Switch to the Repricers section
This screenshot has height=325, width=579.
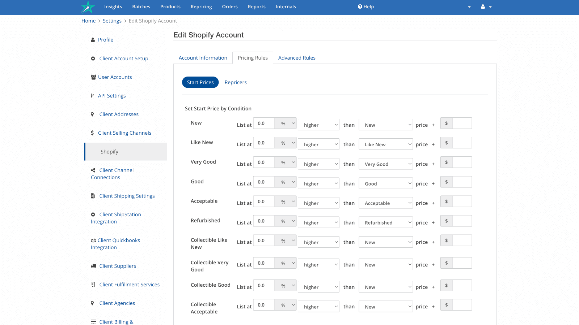pyautogui.click(x=236, y=82)
